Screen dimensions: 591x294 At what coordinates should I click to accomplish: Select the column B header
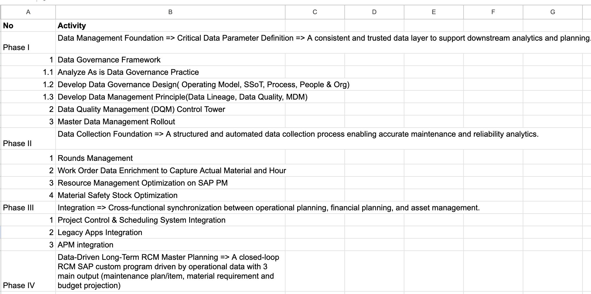pos(170,12)
